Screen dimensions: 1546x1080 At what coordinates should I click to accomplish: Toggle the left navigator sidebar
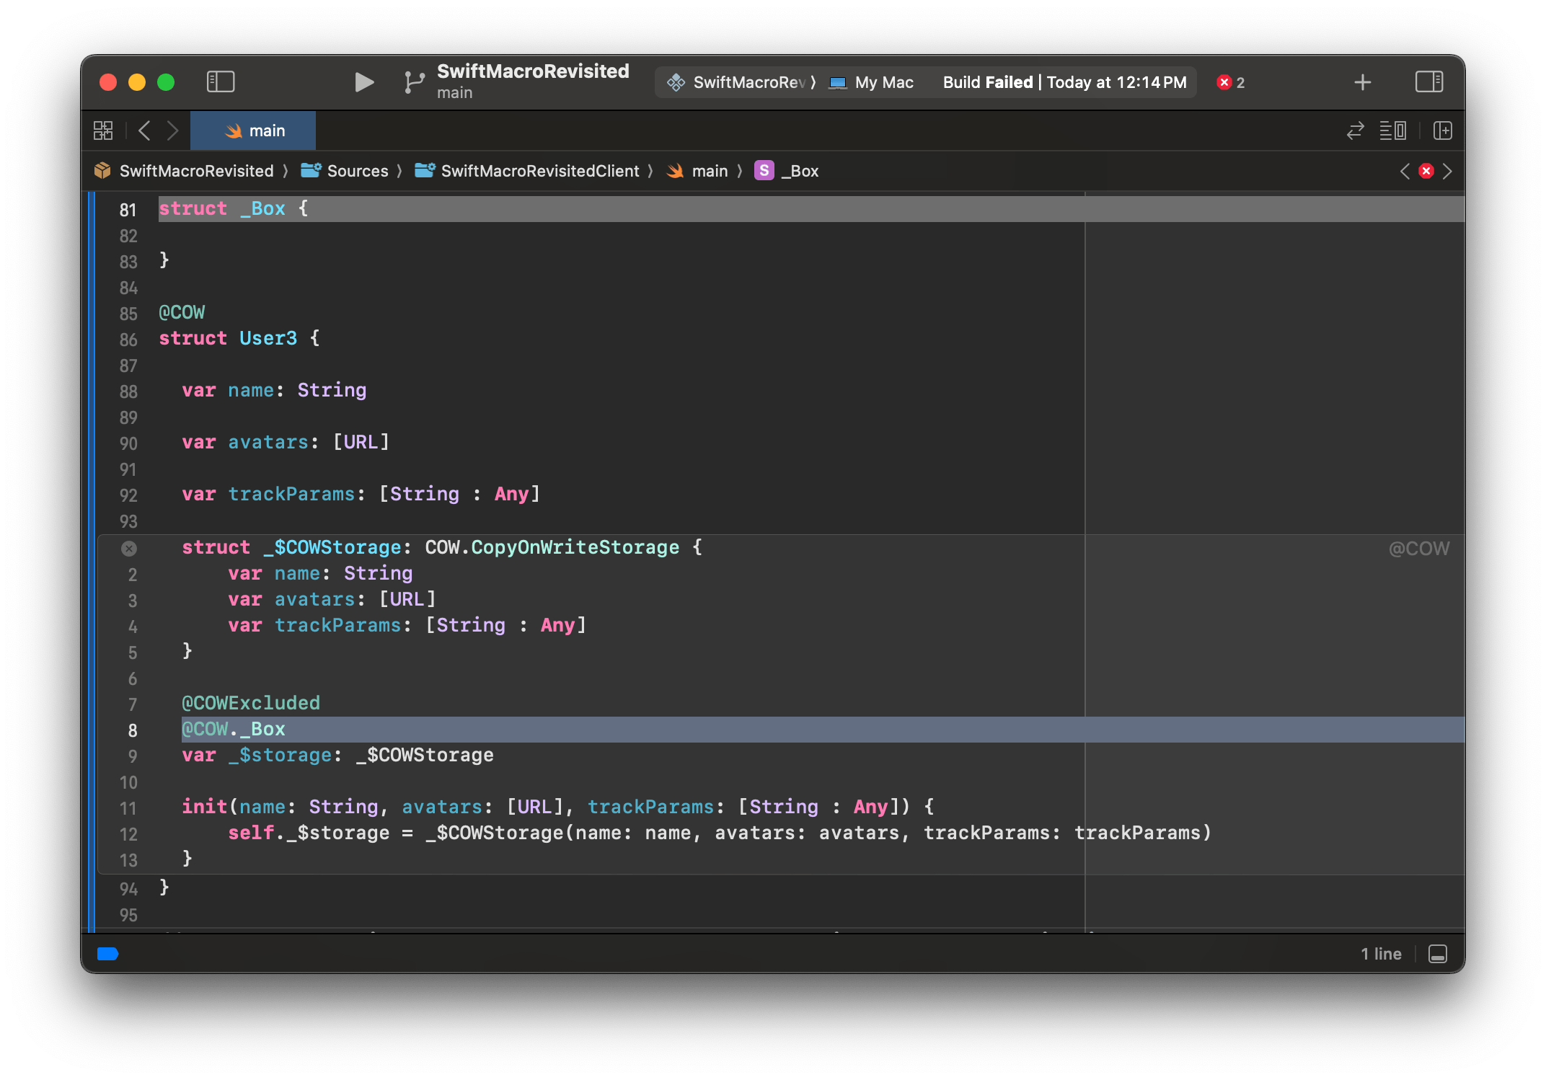click(221, 82)
